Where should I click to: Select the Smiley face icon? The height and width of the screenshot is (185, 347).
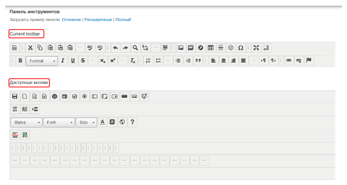(x=231, y=48)
